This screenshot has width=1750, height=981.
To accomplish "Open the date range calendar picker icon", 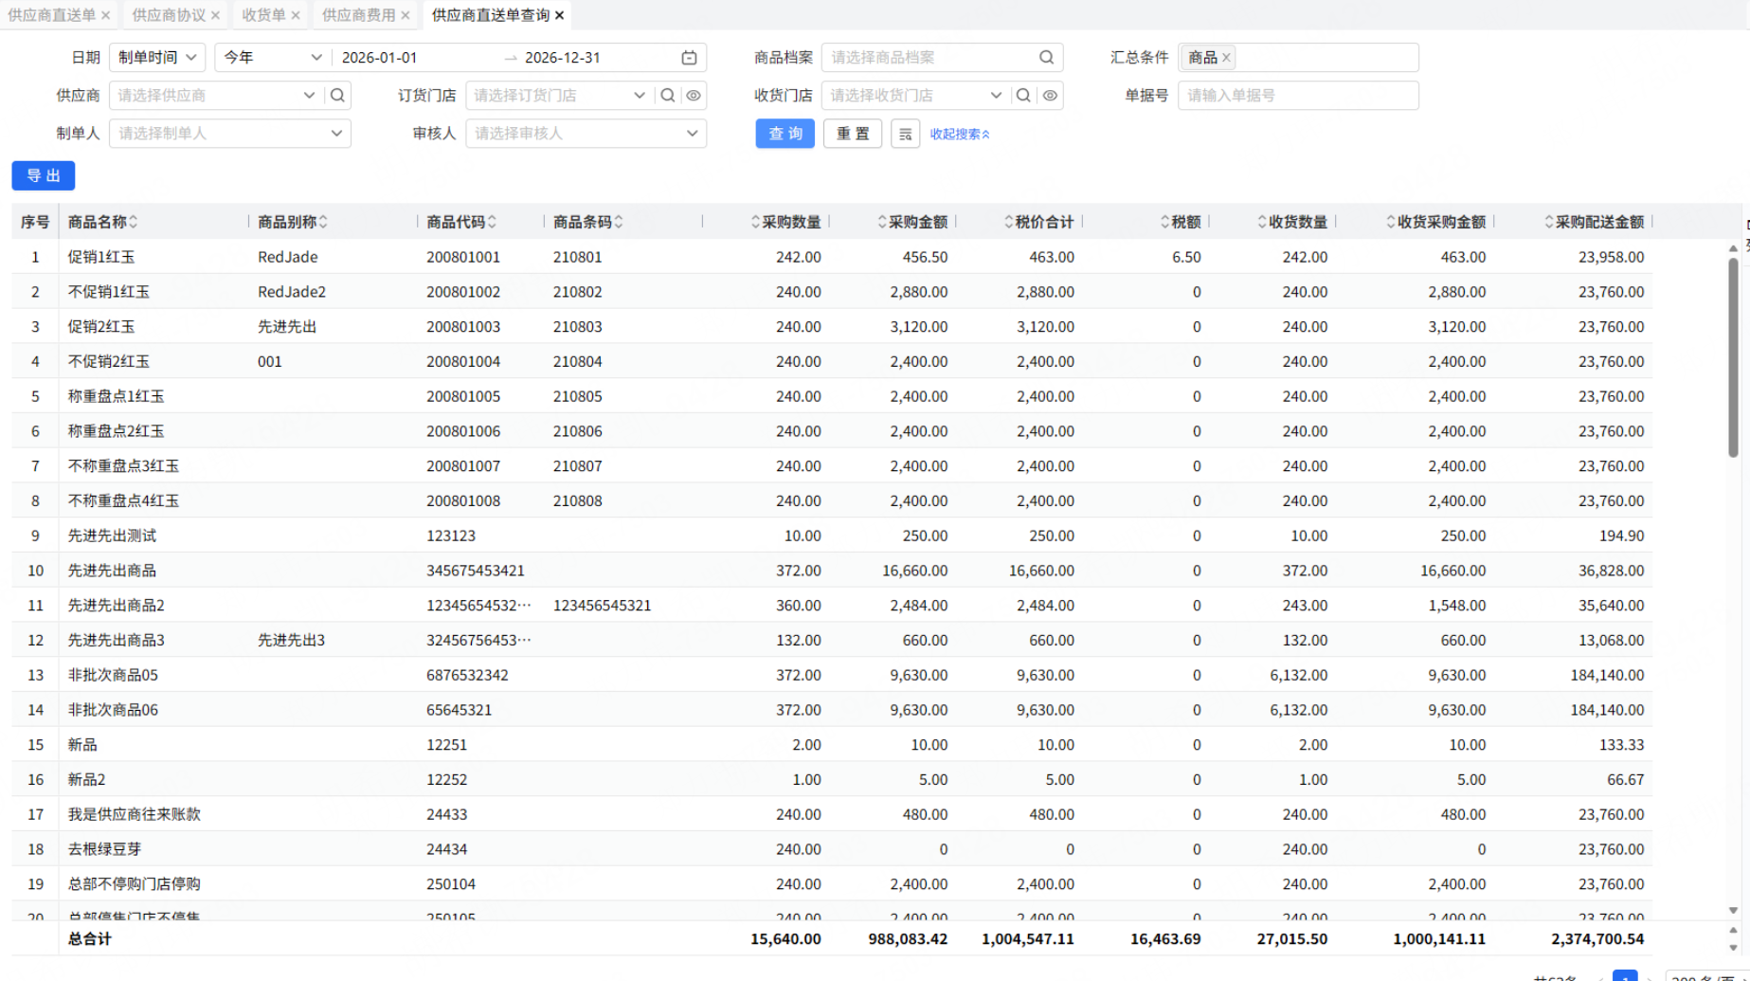I will pos(689,58).
